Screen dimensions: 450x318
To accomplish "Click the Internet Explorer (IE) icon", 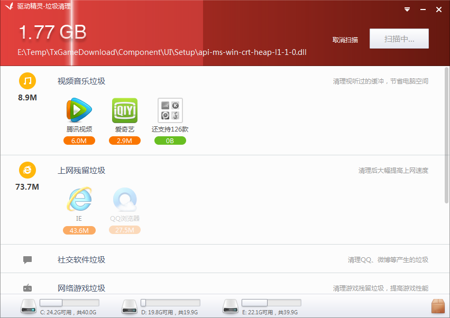I will (79, 200).
